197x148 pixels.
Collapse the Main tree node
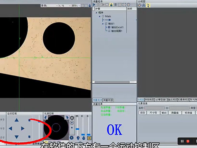[x=100, y=16]
